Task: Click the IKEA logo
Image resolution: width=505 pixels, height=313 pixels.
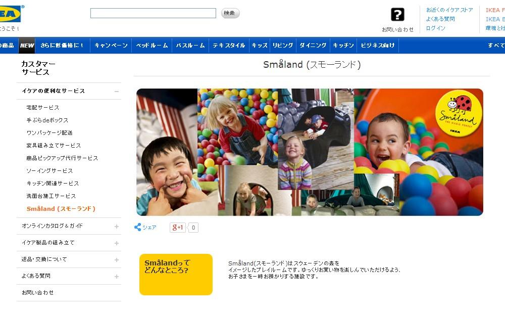Action: pyautogui.click(x=10, y=14)
